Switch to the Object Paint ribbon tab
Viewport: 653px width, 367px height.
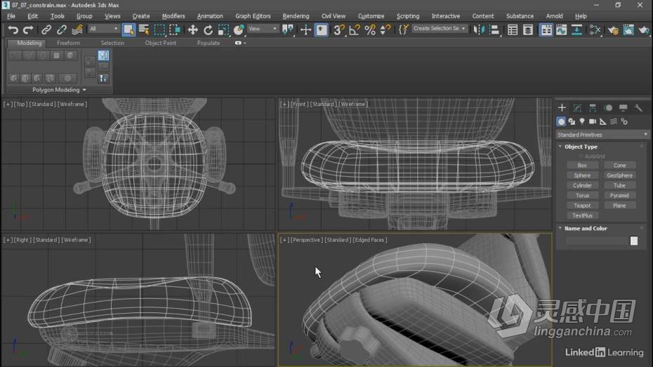pyautogui.click(x=160, y=43)
